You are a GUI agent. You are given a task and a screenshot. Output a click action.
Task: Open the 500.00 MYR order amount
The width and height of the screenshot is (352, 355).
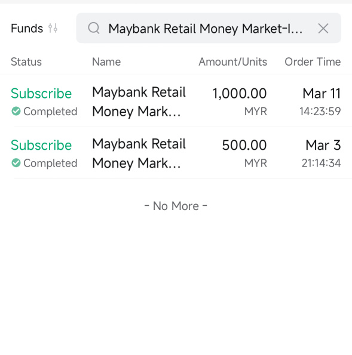click(x=244, y=153)
